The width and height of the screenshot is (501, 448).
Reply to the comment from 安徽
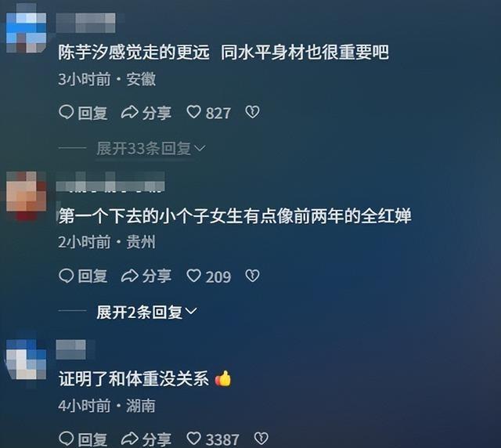pyautogui.click(x=83, y=113)
